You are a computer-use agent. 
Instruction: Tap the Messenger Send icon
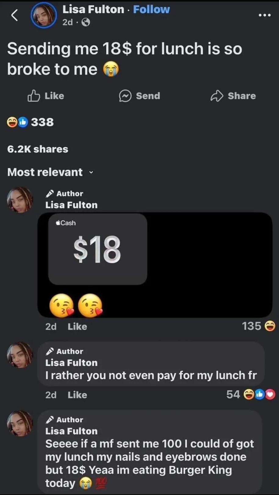point(125,96)
